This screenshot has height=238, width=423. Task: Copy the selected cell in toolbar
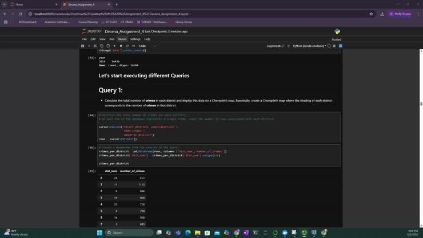pyautogui.click(x=102, y=46)
